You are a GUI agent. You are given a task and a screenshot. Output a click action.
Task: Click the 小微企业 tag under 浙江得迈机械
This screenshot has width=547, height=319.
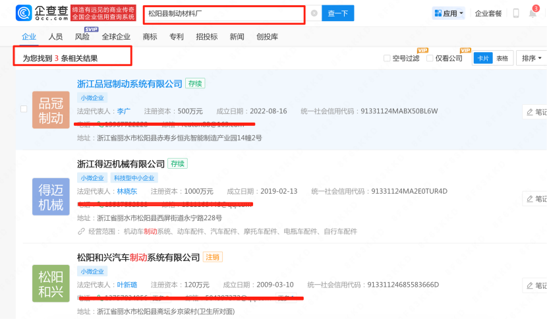(x=92, y=178)
